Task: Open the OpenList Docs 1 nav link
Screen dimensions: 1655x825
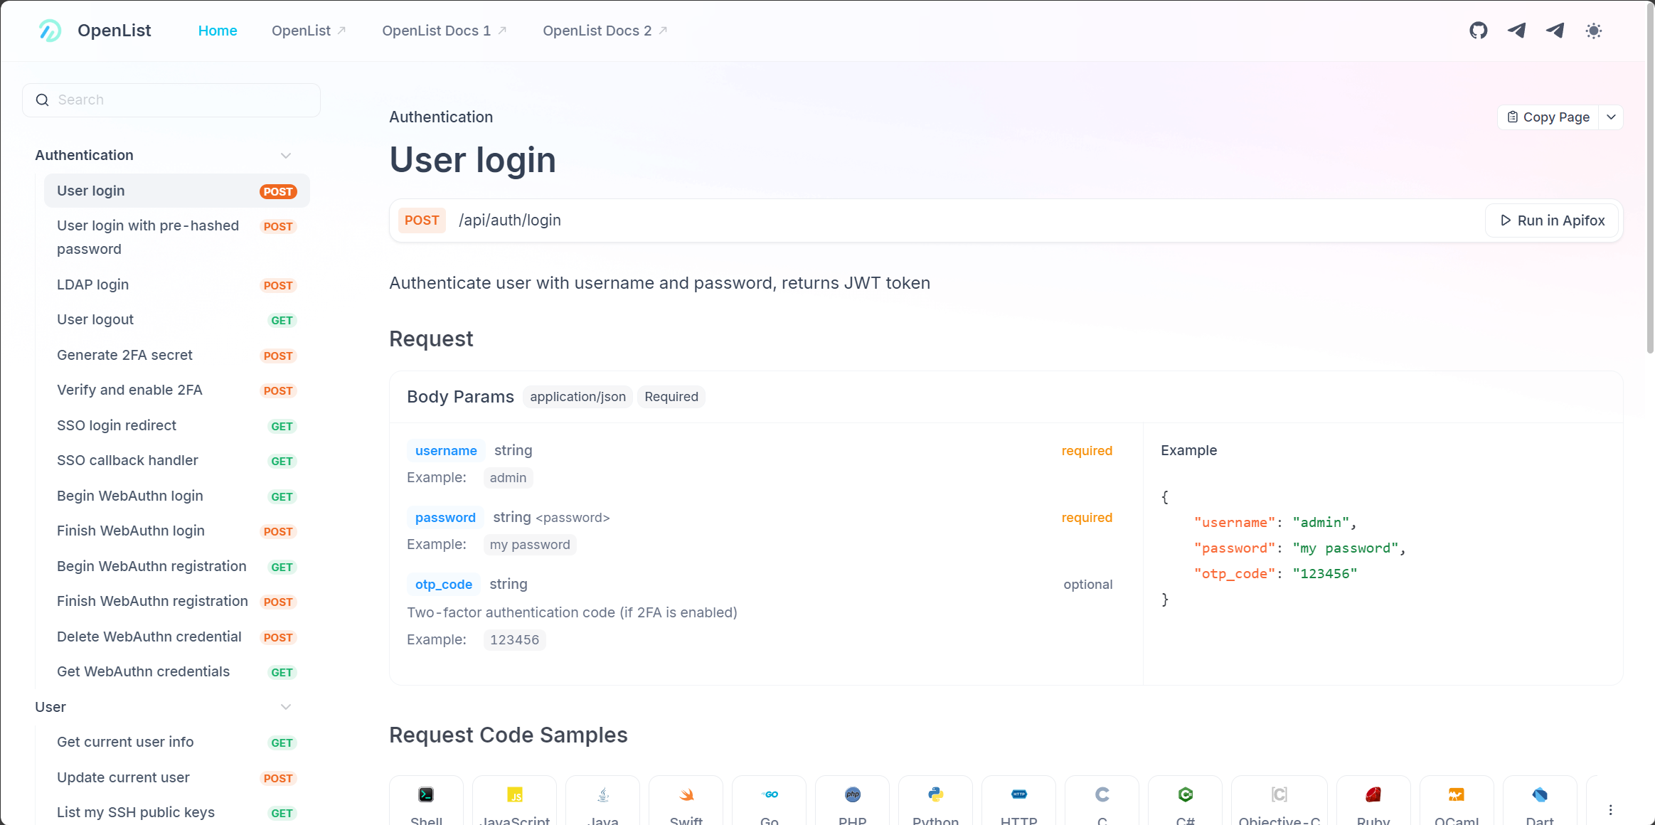Action: (x=444, y=31)
